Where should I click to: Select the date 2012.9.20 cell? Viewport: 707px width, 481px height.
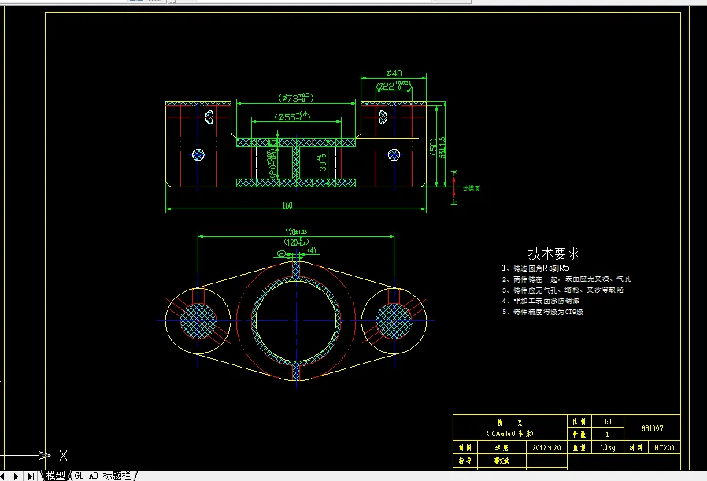click(x=546, y=448)
